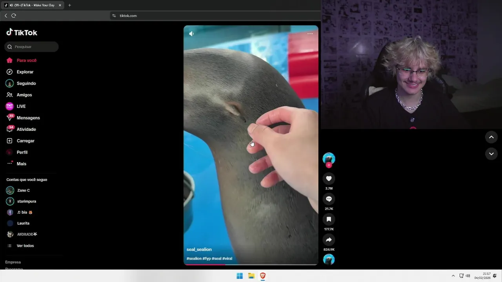Viewport: 502px width, 282px height.
Task: Click the Mensagens icon with badge
Action: (10, 117)
